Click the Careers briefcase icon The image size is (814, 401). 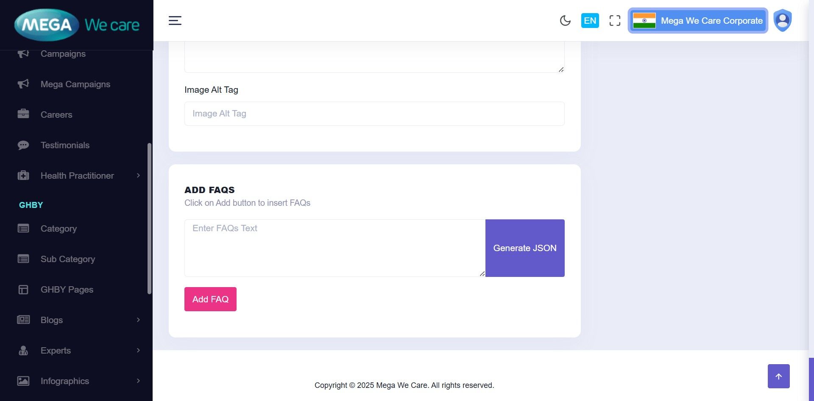23,114
